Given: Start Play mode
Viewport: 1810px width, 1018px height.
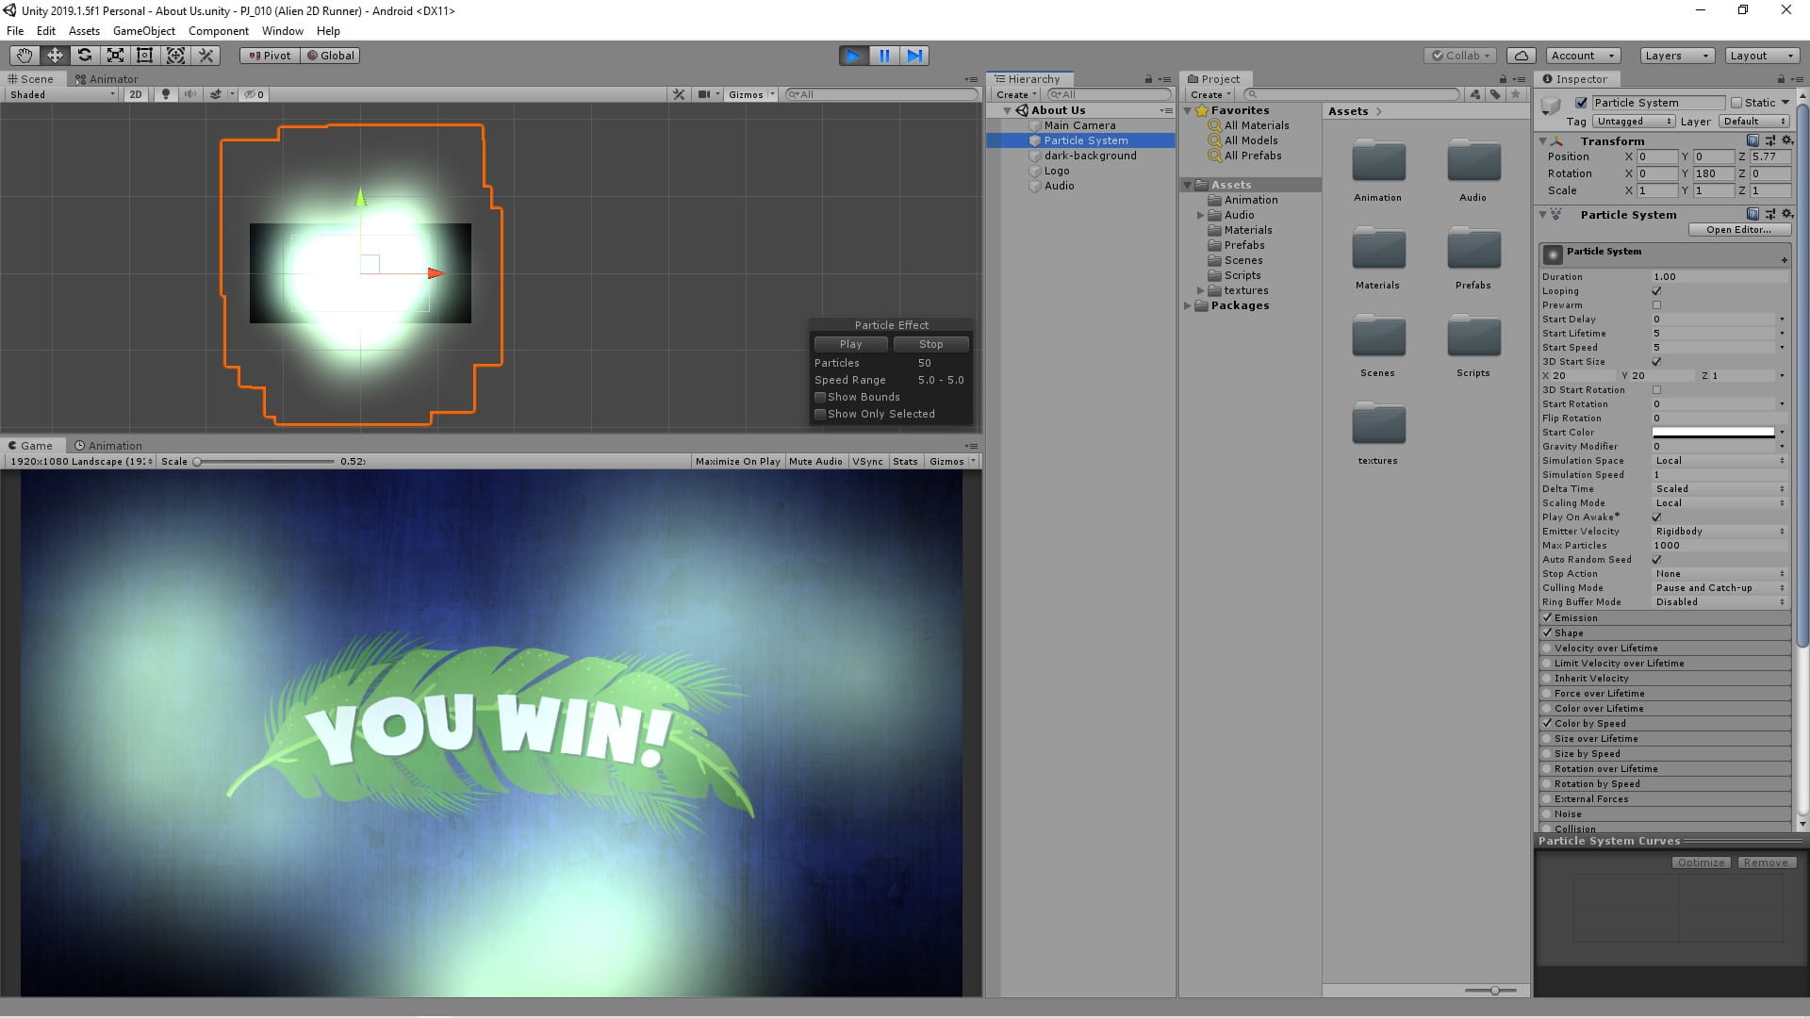Looking at the screenshot, I should [x=853, y=56].
